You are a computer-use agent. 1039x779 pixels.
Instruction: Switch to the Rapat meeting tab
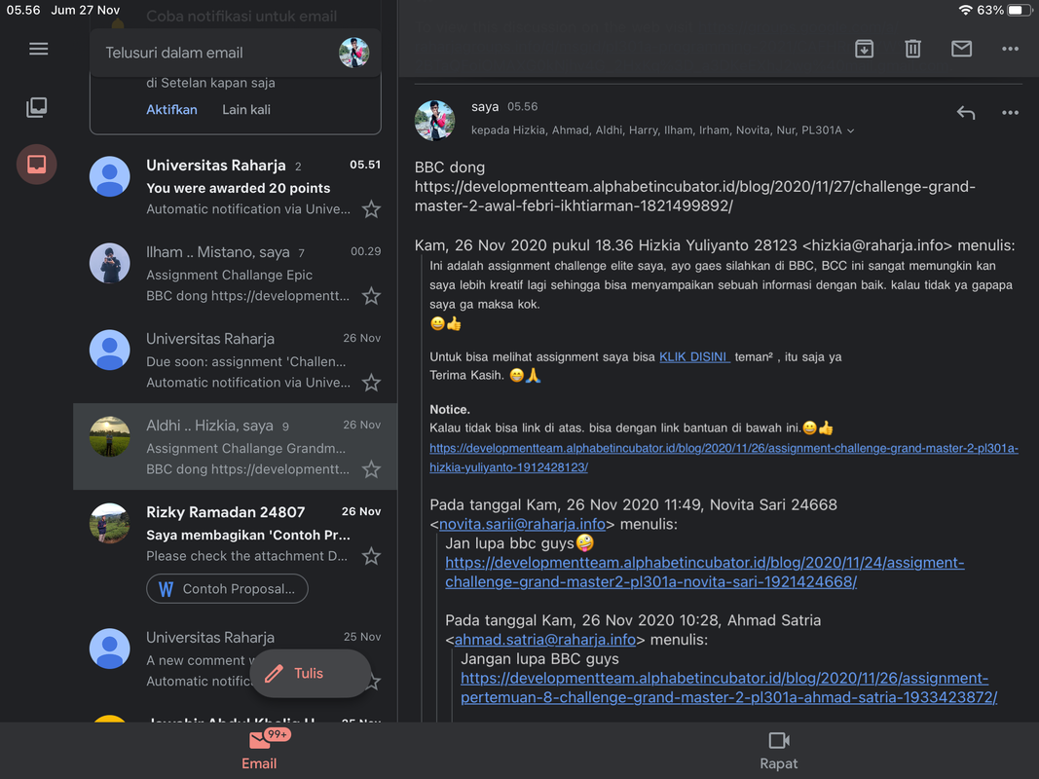[779, 751]
